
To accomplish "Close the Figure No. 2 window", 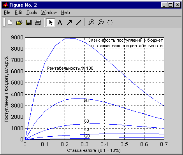I will coord(177,5).
